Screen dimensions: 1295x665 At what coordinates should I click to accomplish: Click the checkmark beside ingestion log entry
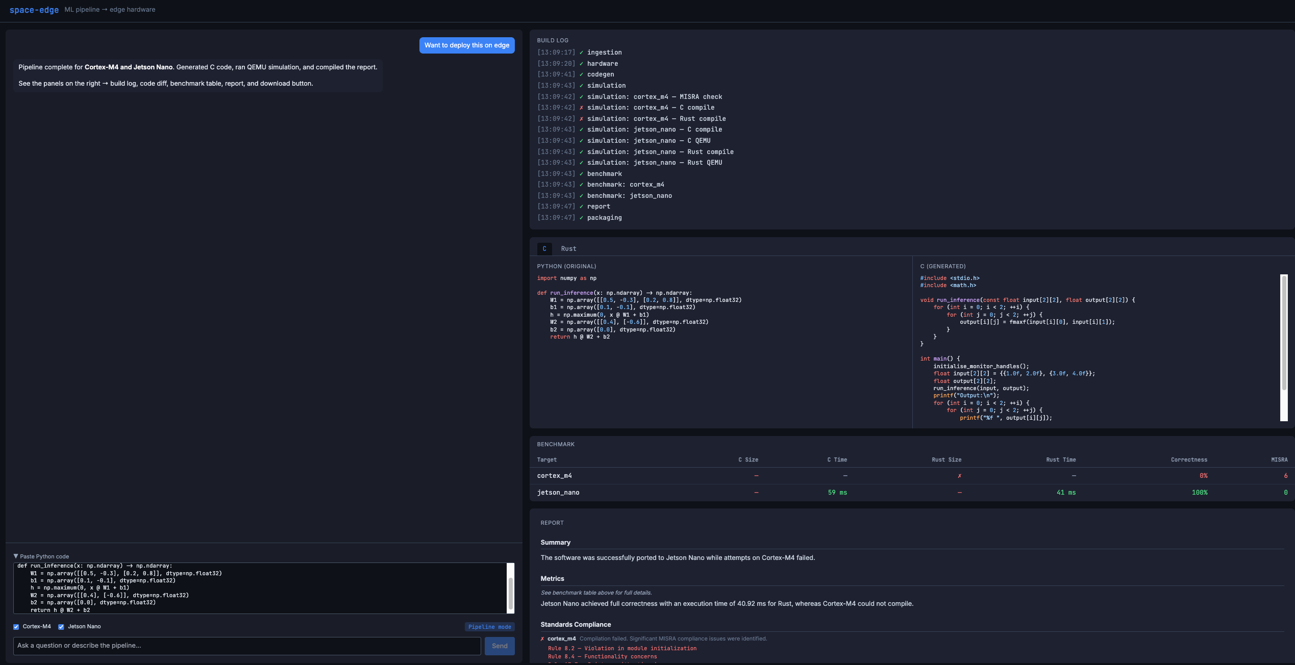(581, 53)
